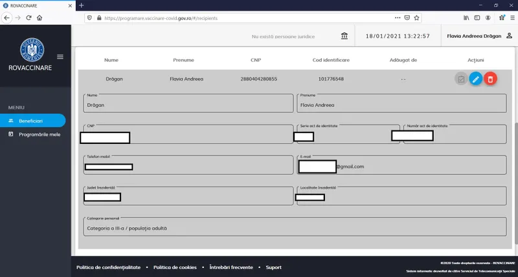Click the browser address bar
The image size is (518, 277).
(246, 18)
